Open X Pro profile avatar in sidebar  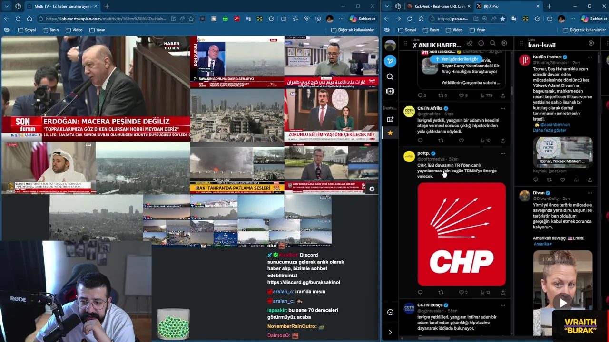390,45
